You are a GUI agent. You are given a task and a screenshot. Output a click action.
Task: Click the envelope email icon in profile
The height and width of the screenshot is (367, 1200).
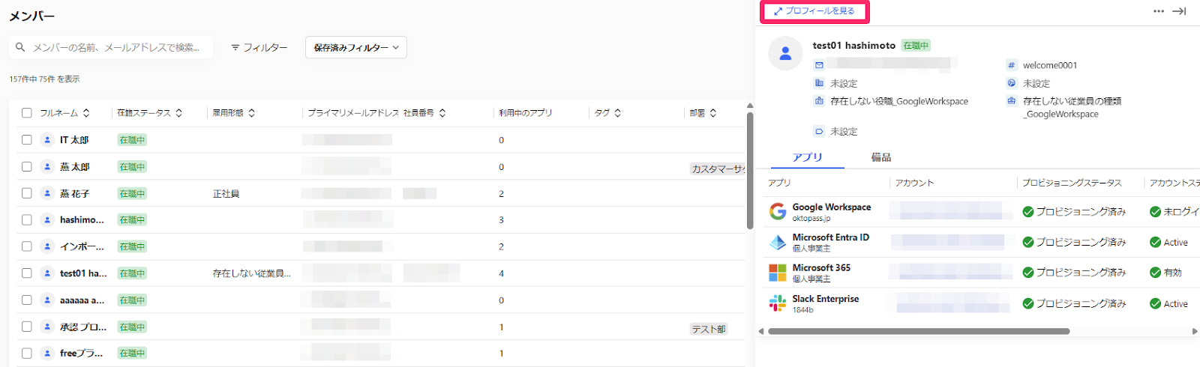[819, 65]
